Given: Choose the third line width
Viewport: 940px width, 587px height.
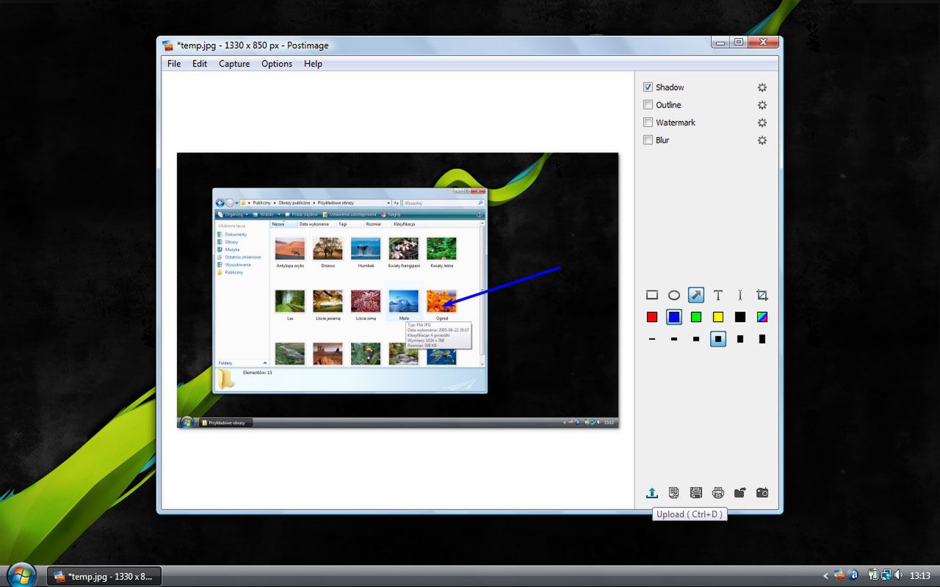Looking at the screenshot, I should click(x=696, y=339).
